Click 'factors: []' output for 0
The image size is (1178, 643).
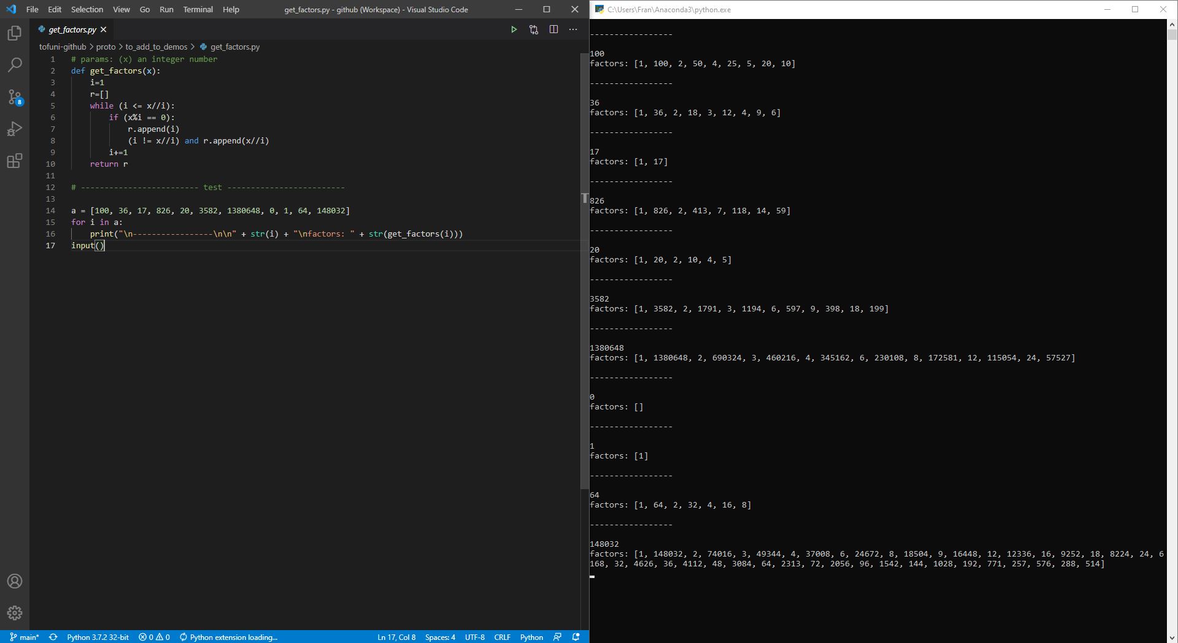[617, 406]
